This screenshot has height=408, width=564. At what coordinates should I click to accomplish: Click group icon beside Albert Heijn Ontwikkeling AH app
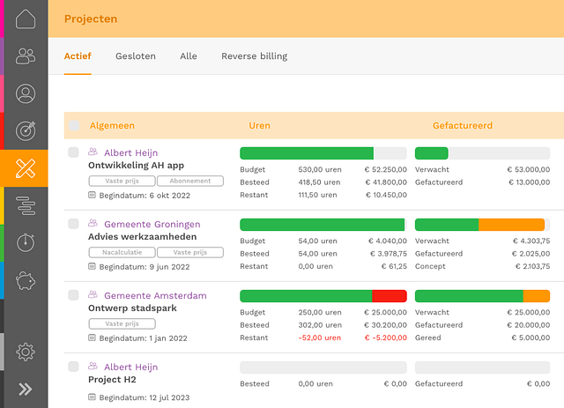[93, 152]
